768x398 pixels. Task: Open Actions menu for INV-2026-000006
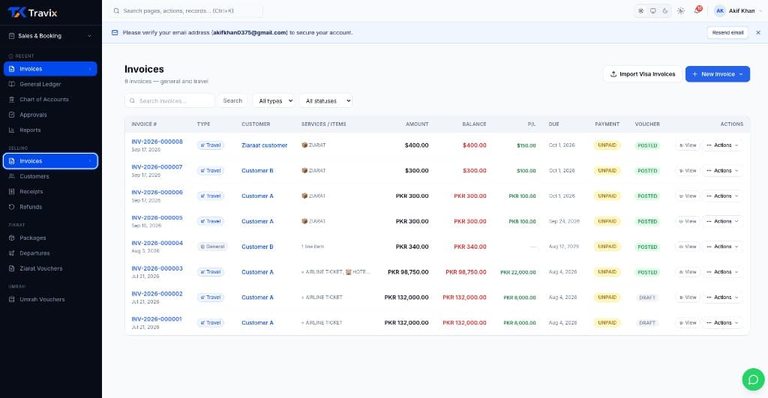[722, 196]
